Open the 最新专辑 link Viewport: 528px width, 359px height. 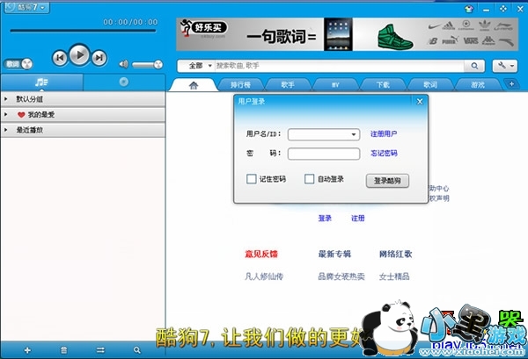coord(334,254)
